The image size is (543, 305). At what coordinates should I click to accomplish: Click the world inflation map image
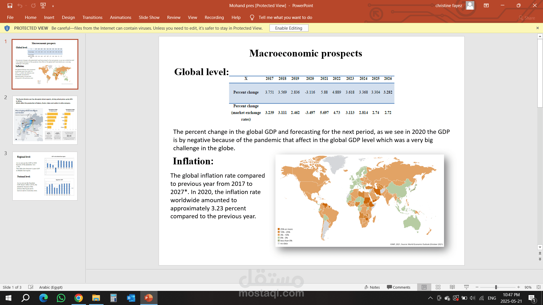pos(359,201)
